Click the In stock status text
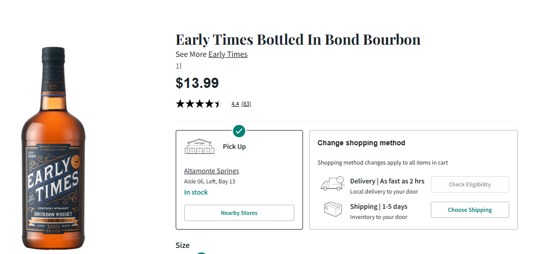This screenshot has width=550, height=254. click(x=196, y=193)
